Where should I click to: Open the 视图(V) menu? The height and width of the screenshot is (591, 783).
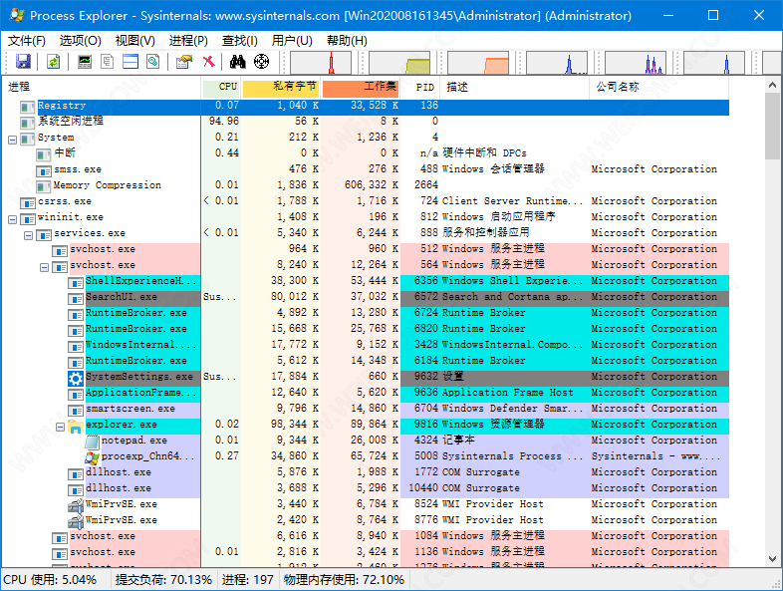(x=134, y=41)
